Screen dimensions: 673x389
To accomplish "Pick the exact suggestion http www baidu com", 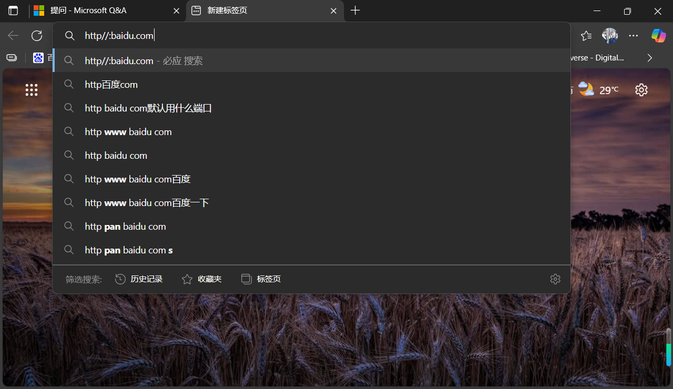I will coord(312,132).
